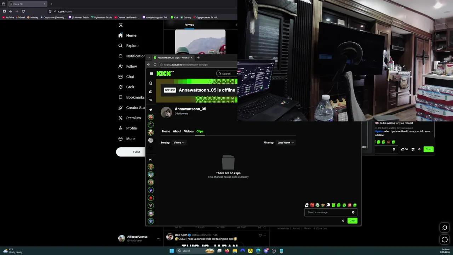Open the Kick hamburger menu
Screen dimensions: 453x255
click(x=151, y=74)
